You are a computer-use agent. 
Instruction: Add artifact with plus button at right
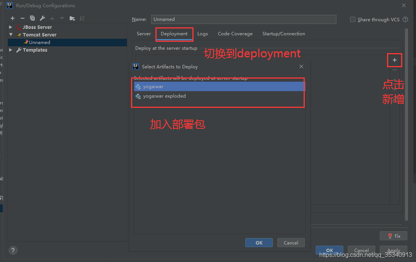(395, 60)
